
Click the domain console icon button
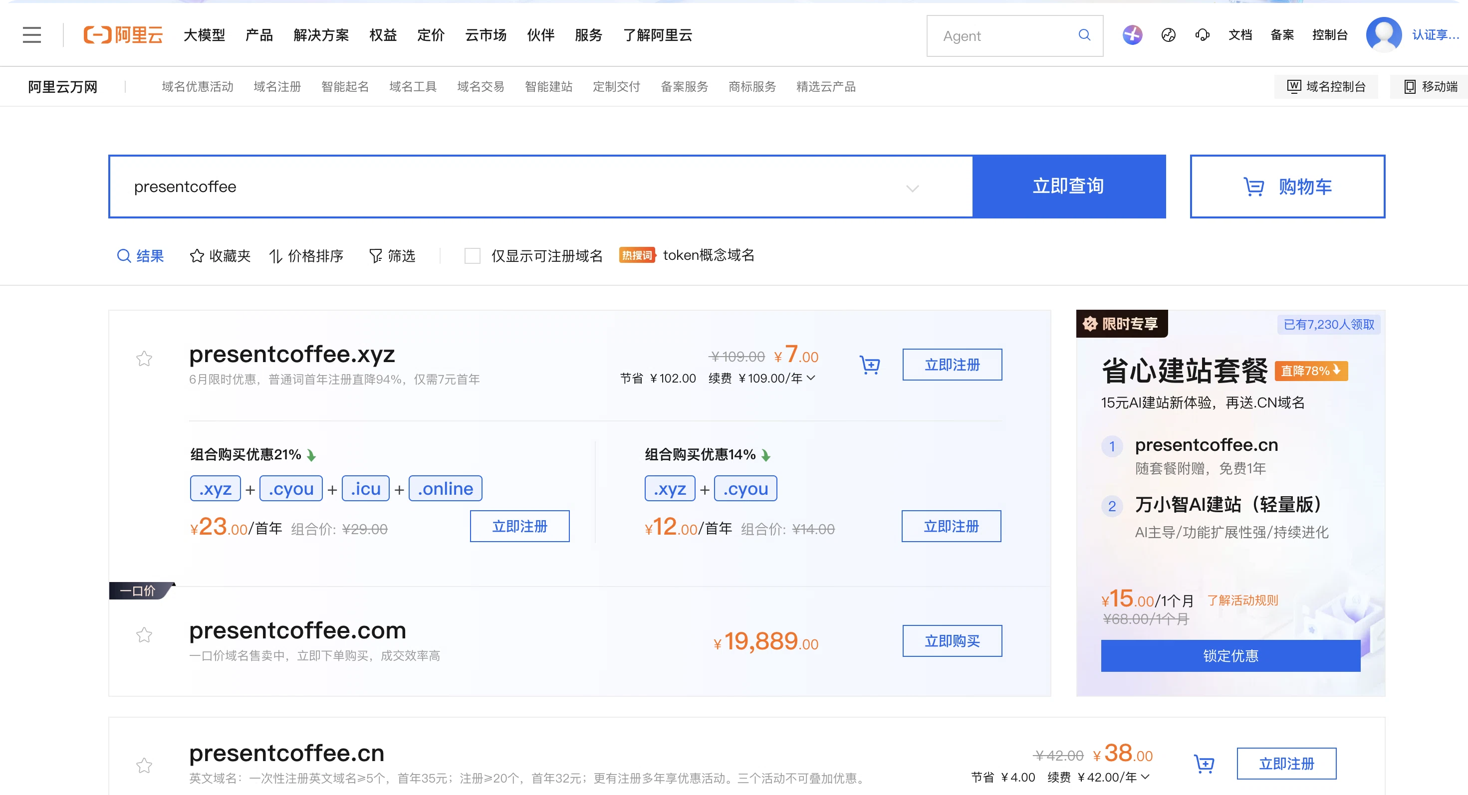[x=1325, y=87]
